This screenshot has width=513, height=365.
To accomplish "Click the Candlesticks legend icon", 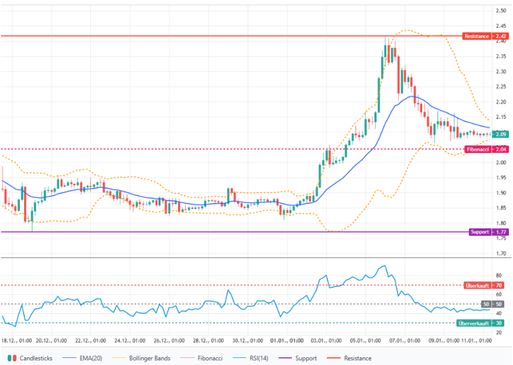I will (x=11, y=358).
